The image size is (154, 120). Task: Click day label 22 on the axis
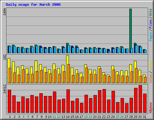click(x=104, y=117)
